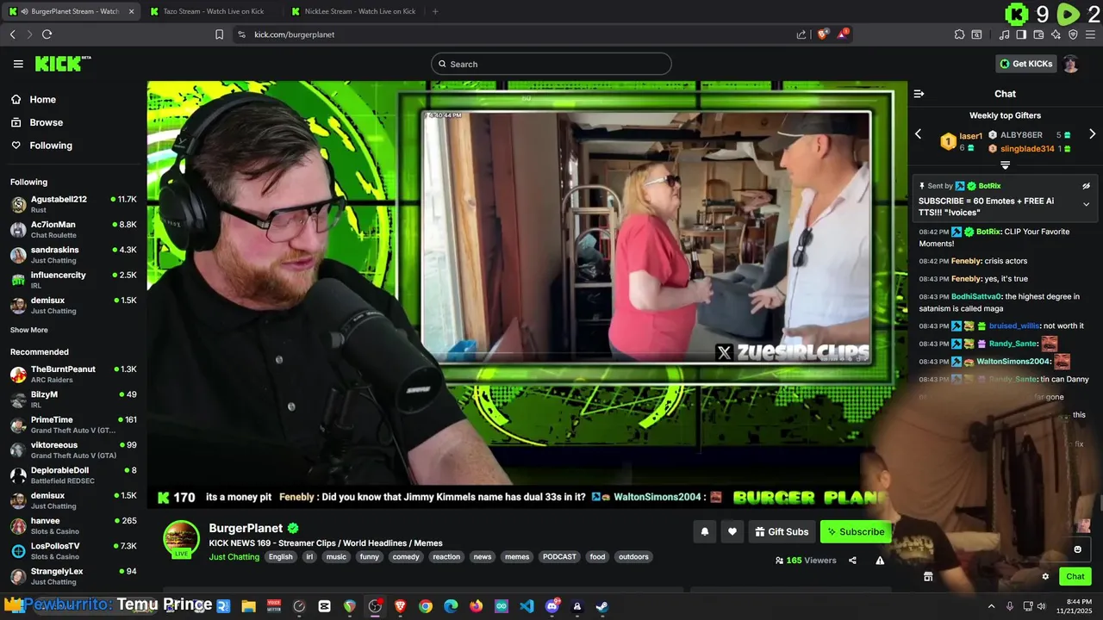Open Steam from Windows taskbar
This screenshot has width=1103, height=620.
[x=601, y=606]
